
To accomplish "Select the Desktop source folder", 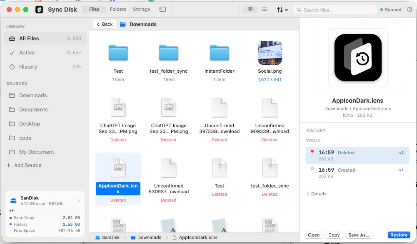I will tap(45, 123).
